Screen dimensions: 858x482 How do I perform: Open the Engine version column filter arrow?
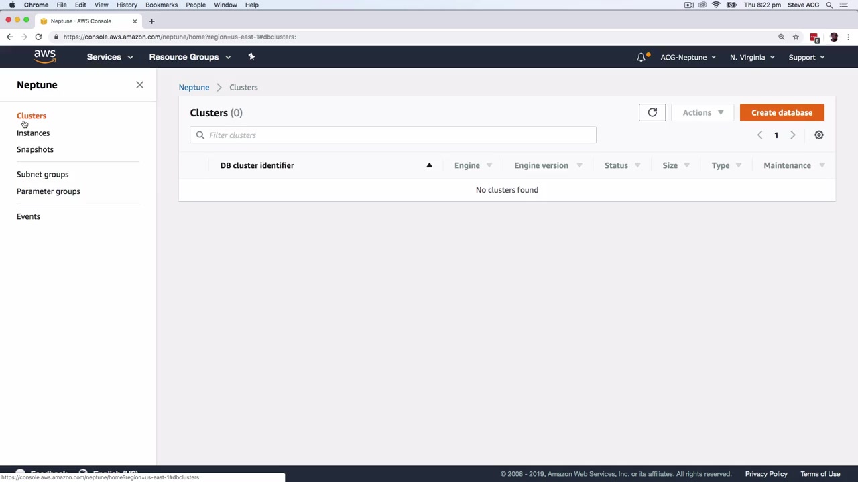coord(579,165)
